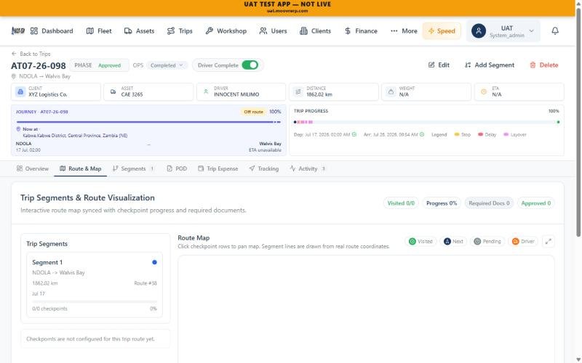
Task: Open the notifications bell
Action: click(555, 30)
